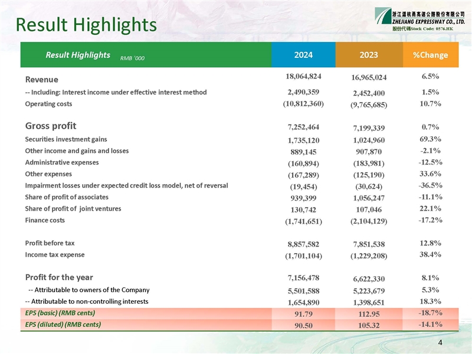
Task: Select the Profit for the year label
Action: click(x=59, y=277)
